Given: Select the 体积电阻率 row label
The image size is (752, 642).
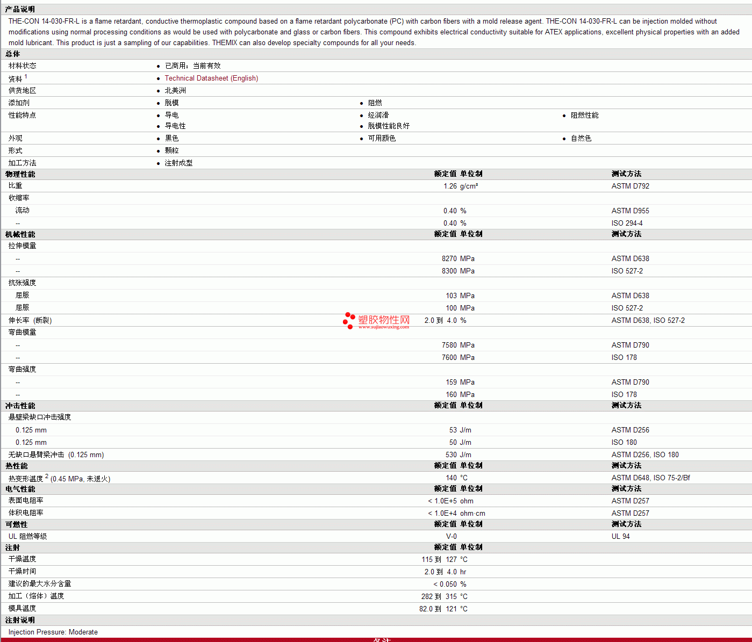Looking at the screenshot, I should (26, 513).
